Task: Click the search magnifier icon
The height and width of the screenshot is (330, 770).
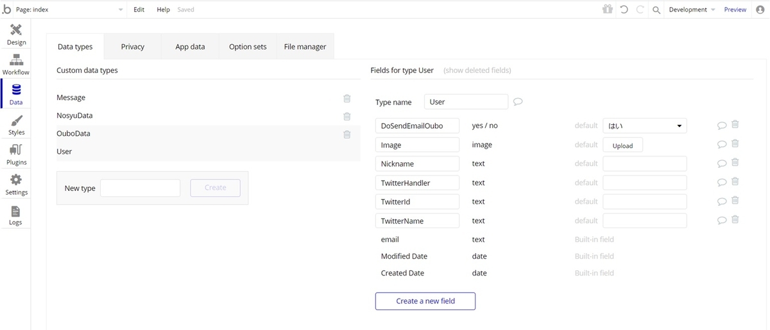Action: pos(656,10)
